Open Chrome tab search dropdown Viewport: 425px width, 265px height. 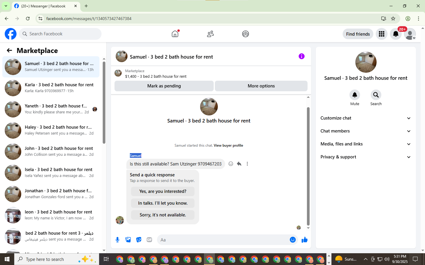[x=6, y=6]
